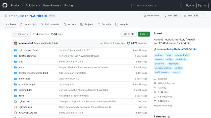Image resolution: width=211 pixels, height=118 pixels.
Task: Click the Sign up button
Action: click(202, 5)
